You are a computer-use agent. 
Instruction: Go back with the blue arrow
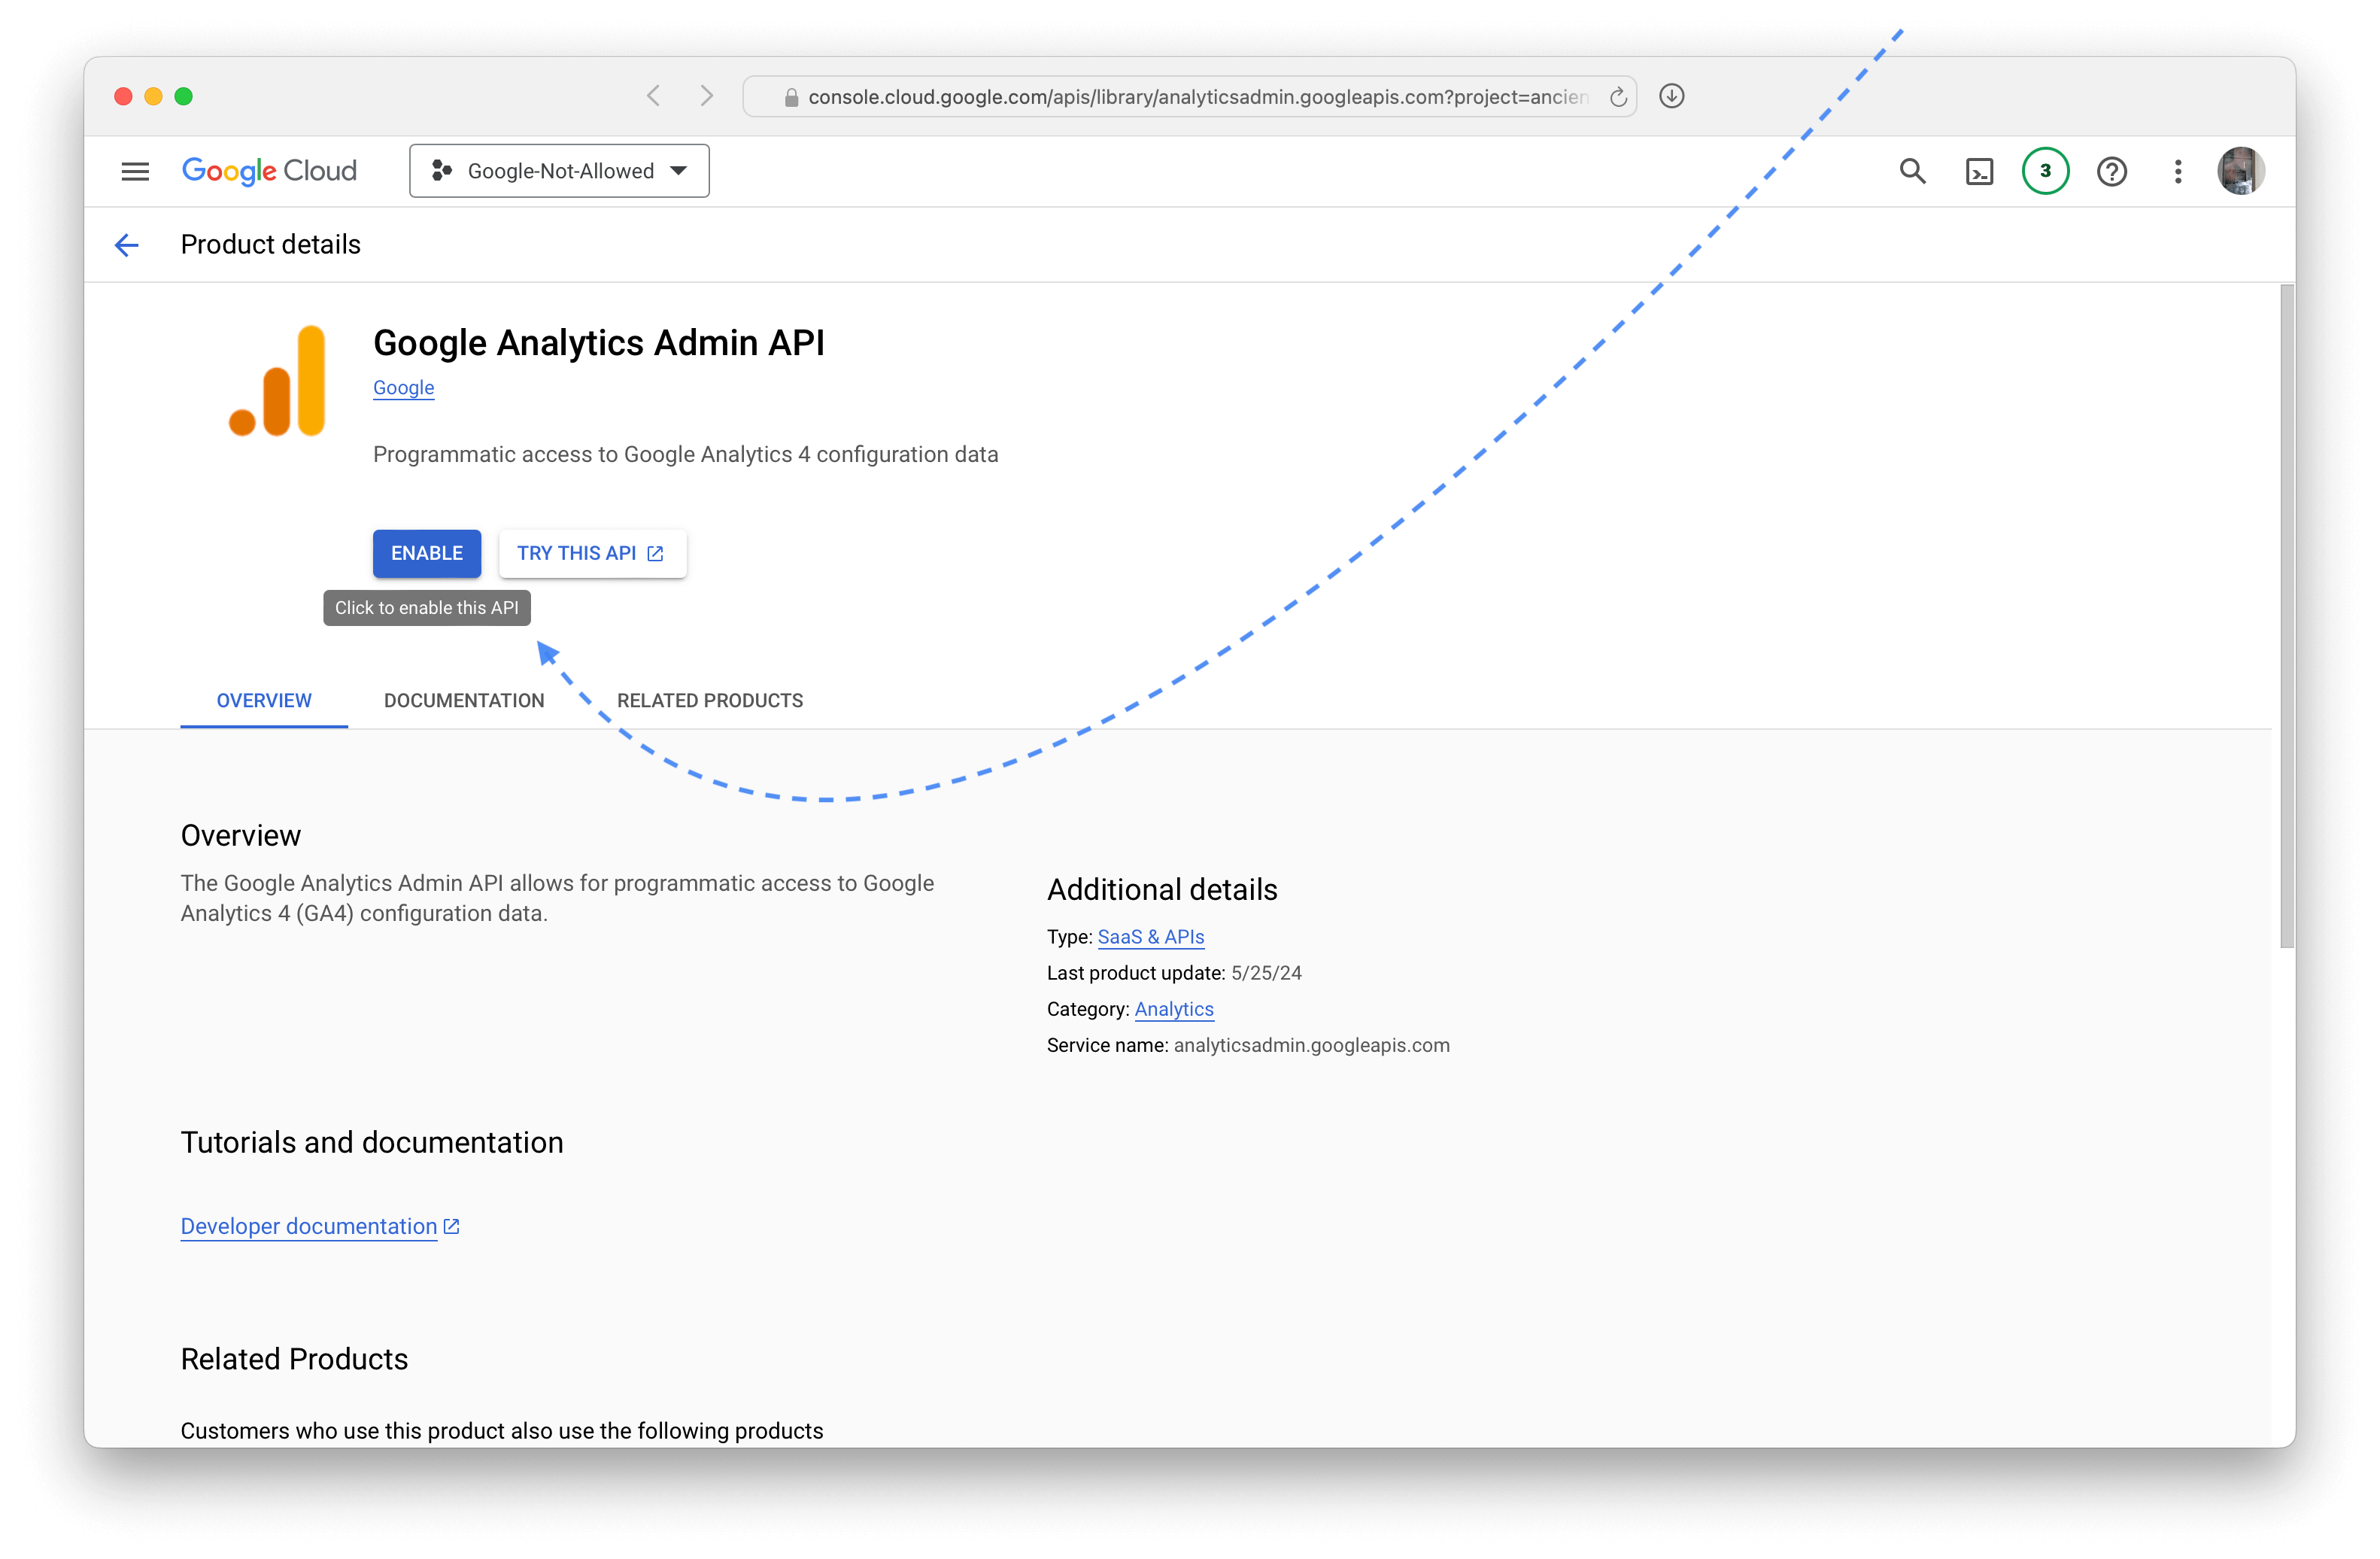click(x=127, y=245)
